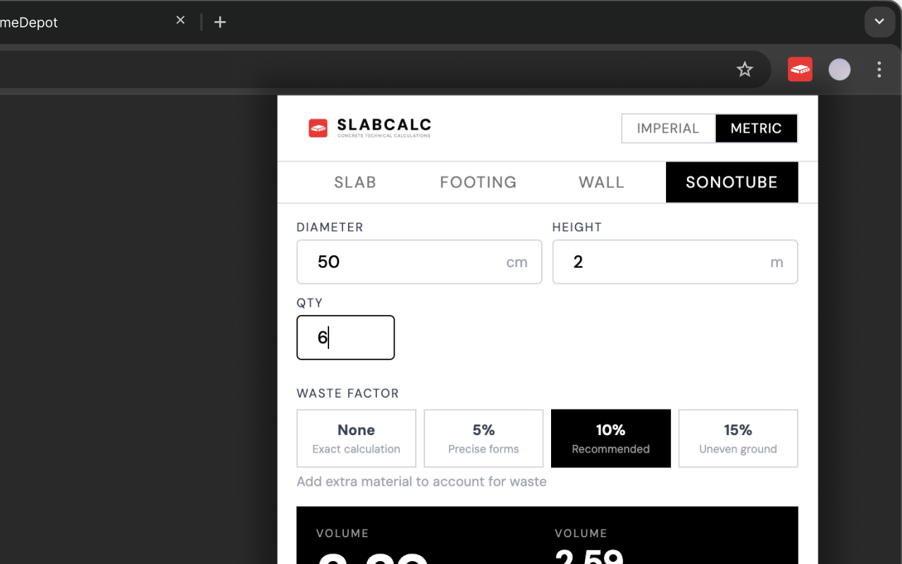Open the Chrome profile avatar
The image size is (902, 564).
coord(839,69)
